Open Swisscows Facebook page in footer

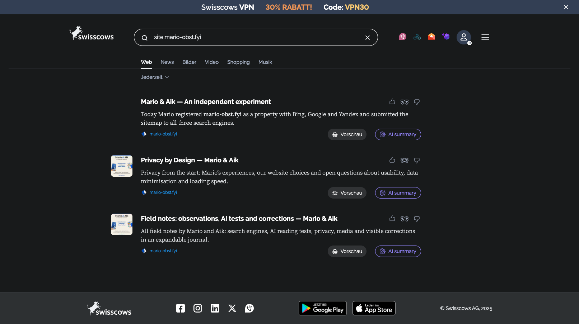[x=181, y=308]
